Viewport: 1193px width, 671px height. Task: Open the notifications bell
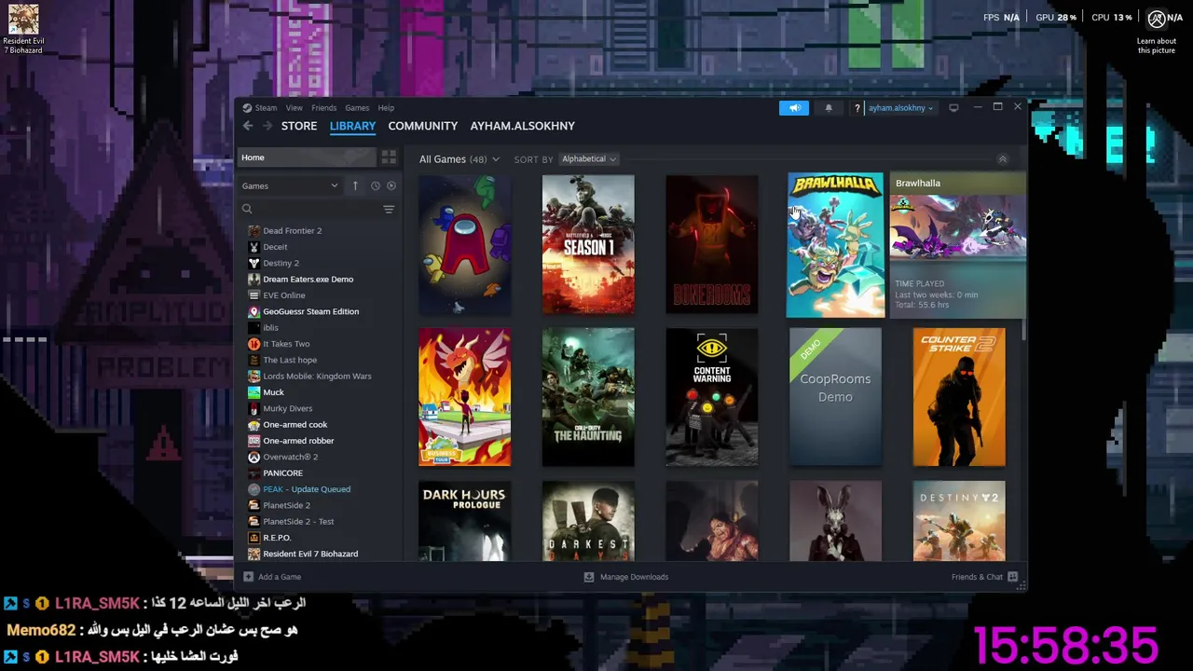click(829, 108)
